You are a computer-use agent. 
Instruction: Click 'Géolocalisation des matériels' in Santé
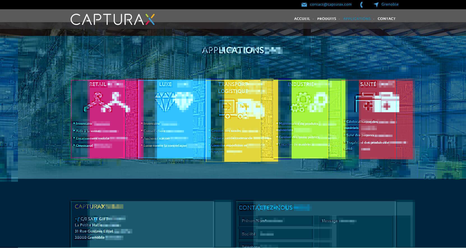(x=361, y=125)
